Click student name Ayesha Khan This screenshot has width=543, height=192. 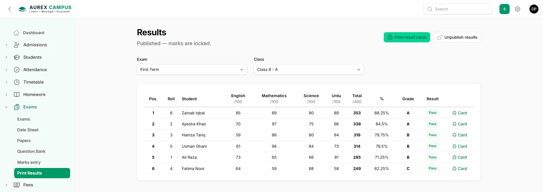(x=194, y=124)
